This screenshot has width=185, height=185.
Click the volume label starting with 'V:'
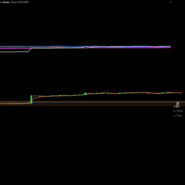pyautogui.click(x=178, y=111)
